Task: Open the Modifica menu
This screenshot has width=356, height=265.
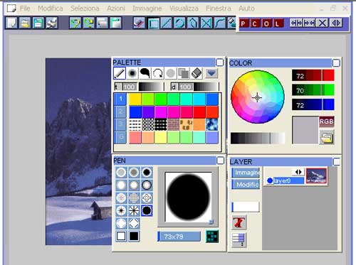Action: (x=51, y=9)
